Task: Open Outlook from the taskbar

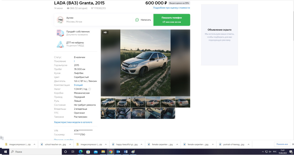Action: tap(118, 152)
